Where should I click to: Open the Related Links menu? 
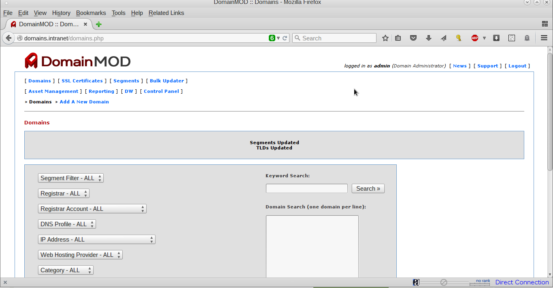[x=166, y=13]
